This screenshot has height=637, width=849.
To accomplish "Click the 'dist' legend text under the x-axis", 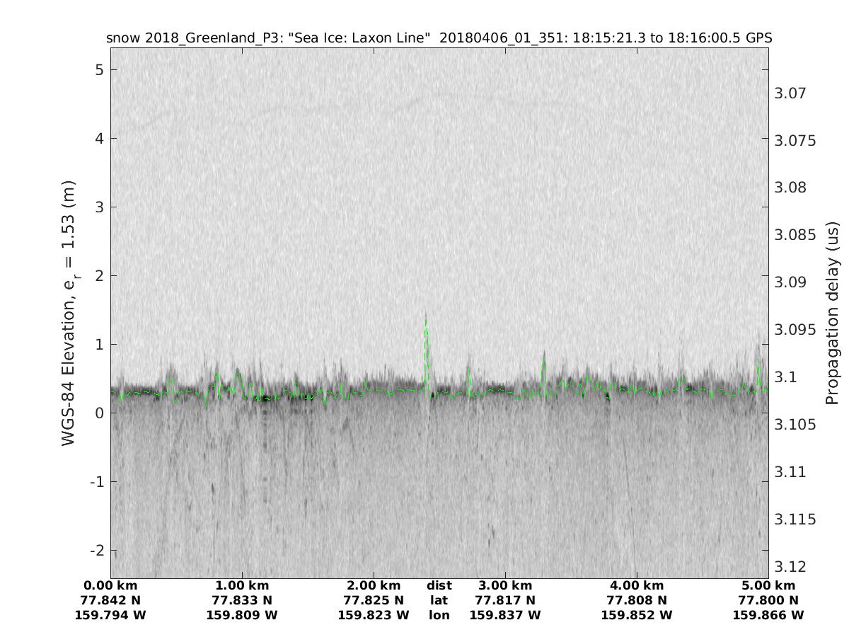I will tap(439, 586).
